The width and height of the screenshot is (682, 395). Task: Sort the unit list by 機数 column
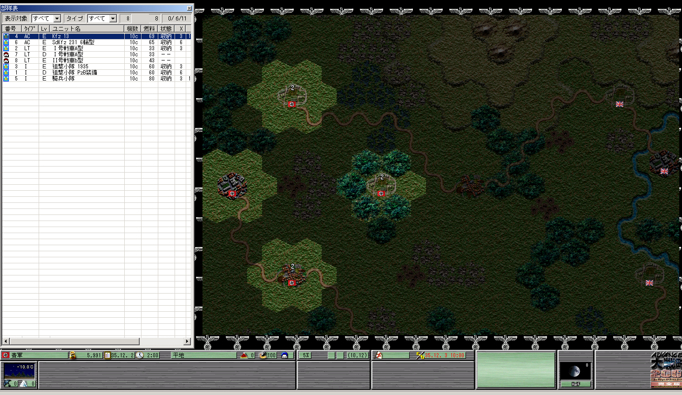tap(133, 29)
